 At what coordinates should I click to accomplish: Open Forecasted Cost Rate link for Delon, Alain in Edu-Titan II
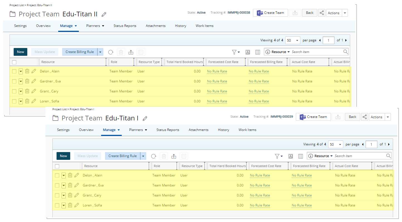click(217, 71)
